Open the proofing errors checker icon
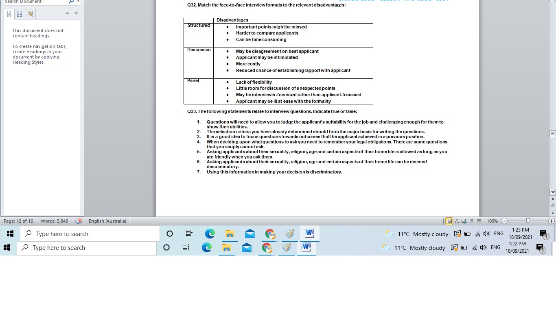 (79, 221)
